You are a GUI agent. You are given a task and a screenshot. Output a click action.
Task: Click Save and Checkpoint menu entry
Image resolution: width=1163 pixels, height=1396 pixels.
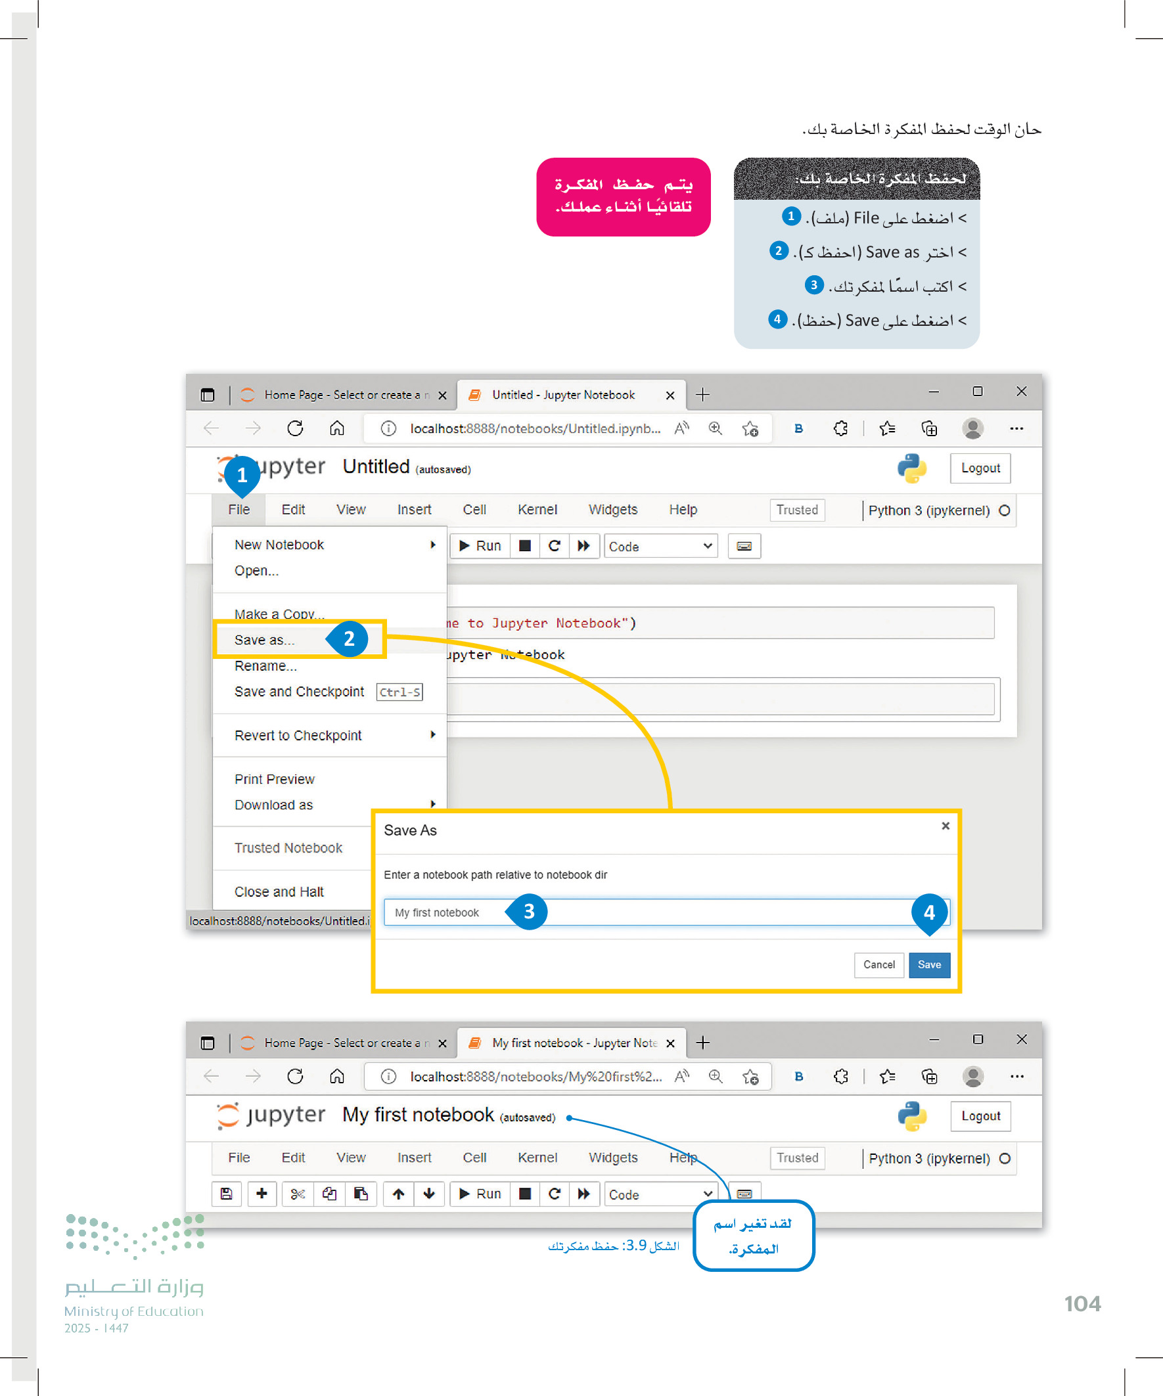299,692
